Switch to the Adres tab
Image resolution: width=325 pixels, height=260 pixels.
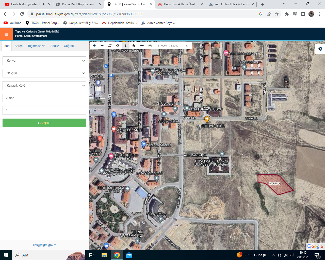click(x=19, y=46)
